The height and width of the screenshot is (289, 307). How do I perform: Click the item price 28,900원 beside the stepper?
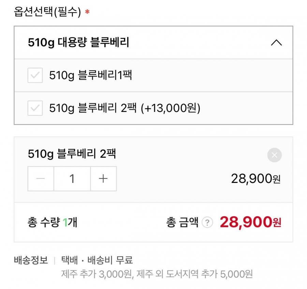(255, 178)
